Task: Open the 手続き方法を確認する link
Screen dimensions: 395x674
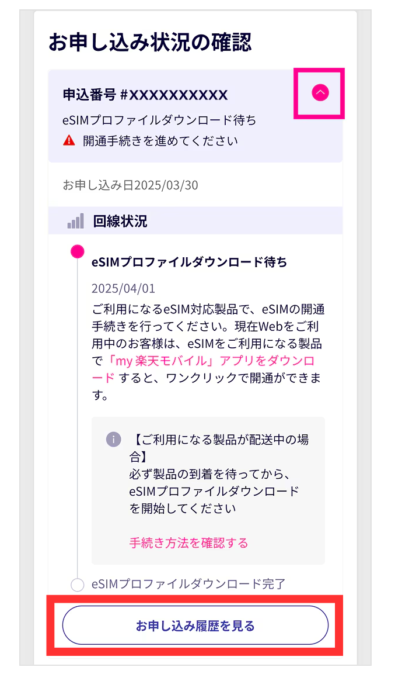Action: click(x=188, y=543)
